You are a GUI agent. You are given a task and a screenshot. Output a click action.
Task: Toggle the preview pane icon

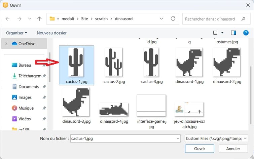[x=233, y=33]
